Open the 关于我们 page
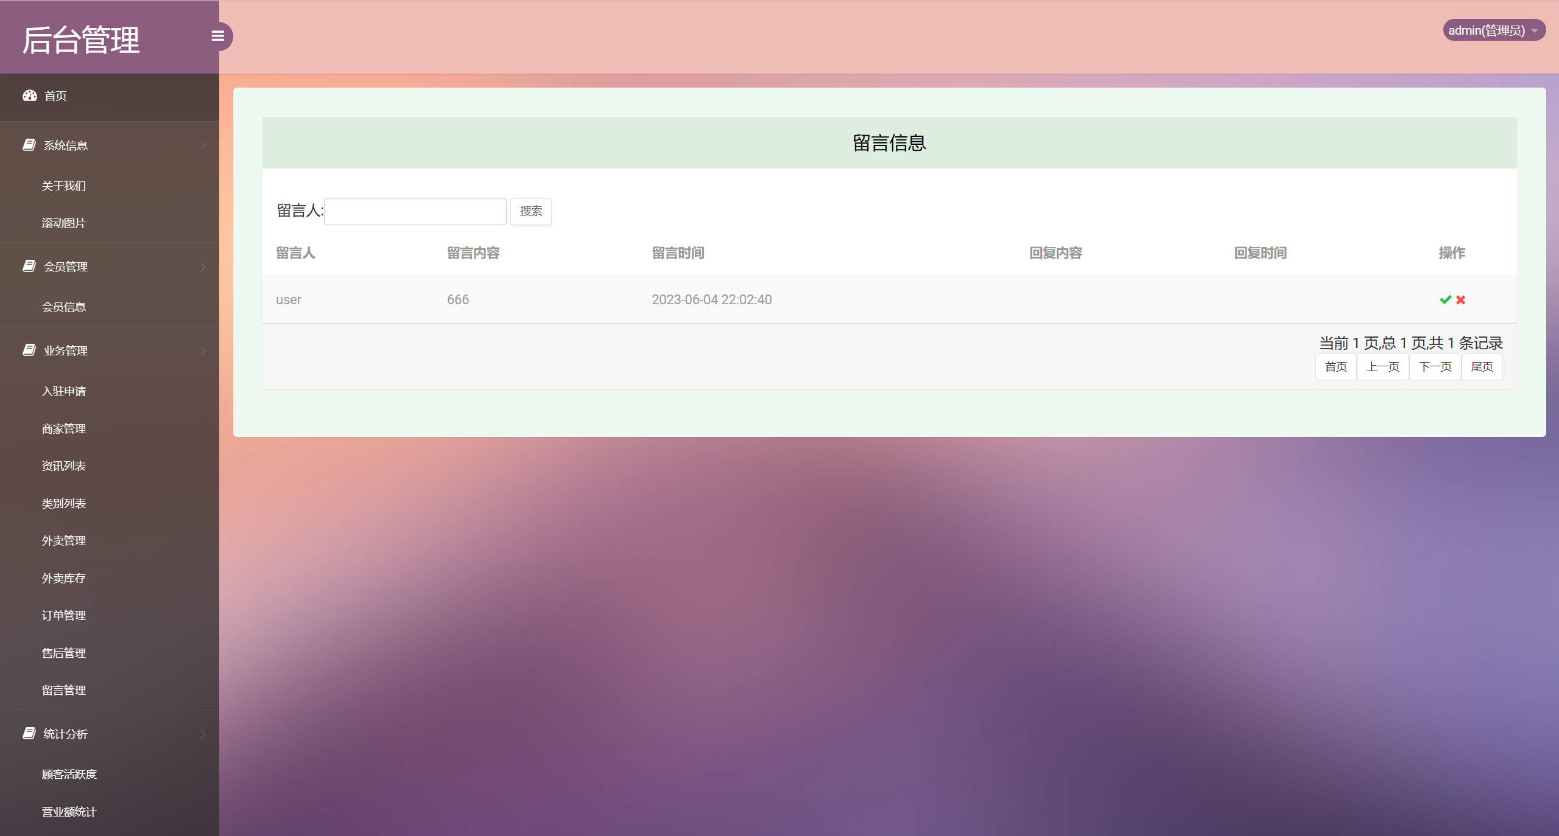The image size is (1559, 836). [x=63, y=185]
